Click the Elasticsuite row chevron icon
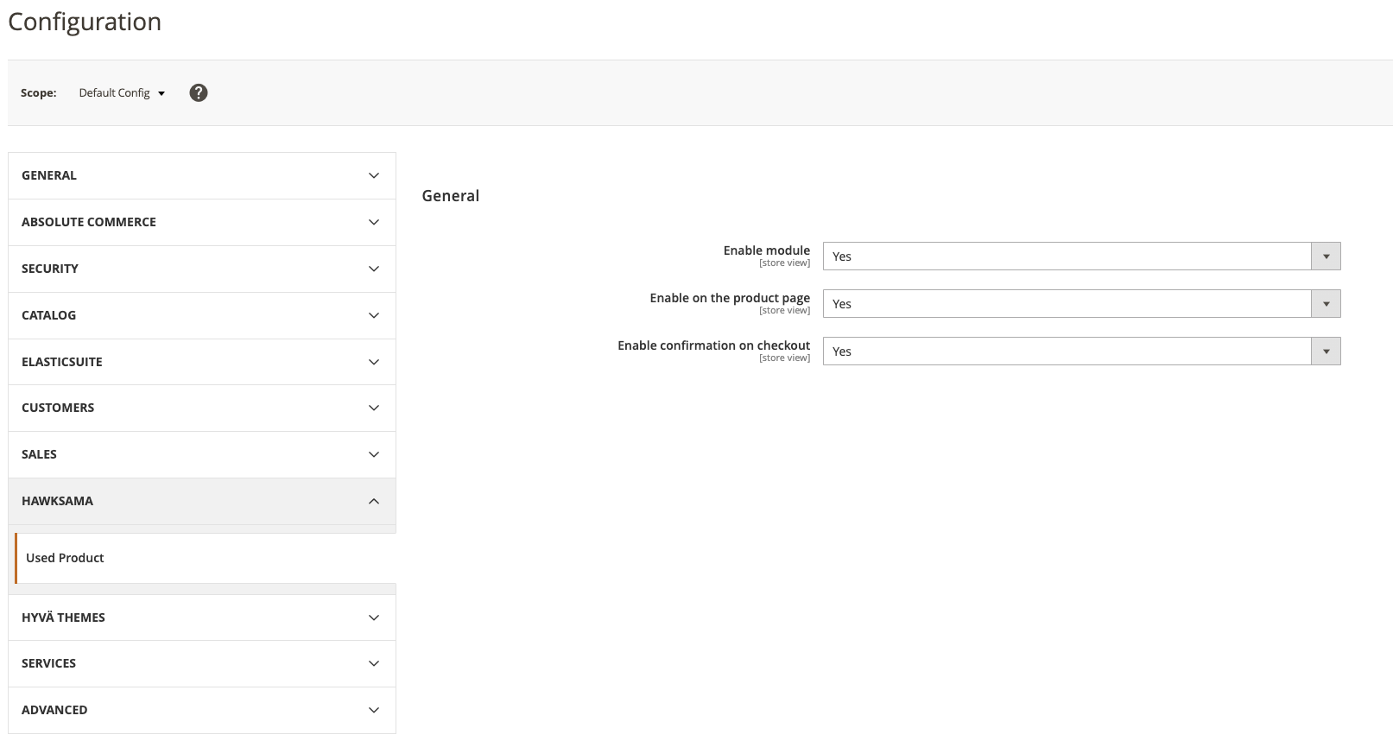Image resolution: width=1393 pixels, height=741 pixels. pos(374,362)
